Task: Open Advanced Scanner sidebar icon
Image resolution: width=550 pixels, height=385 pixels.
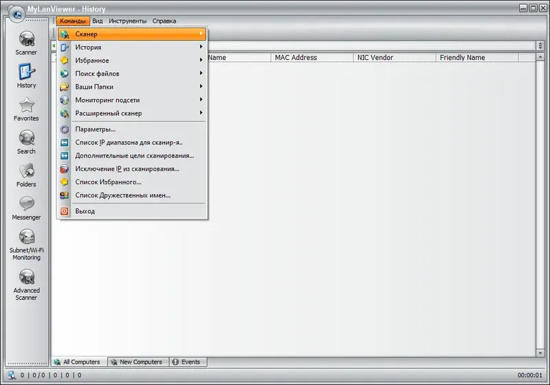Action: [27, 277]
